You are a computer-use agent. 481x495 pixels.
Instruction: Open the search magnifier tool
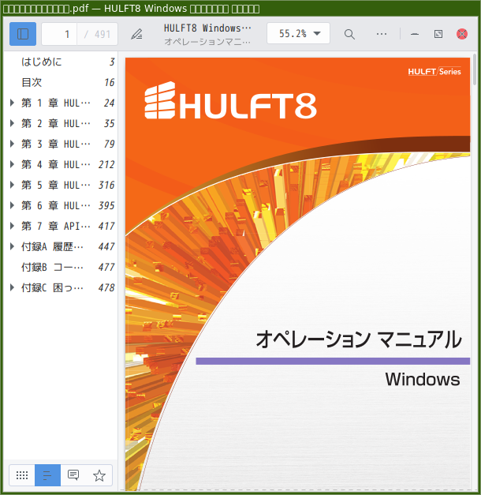pos(349,34)
